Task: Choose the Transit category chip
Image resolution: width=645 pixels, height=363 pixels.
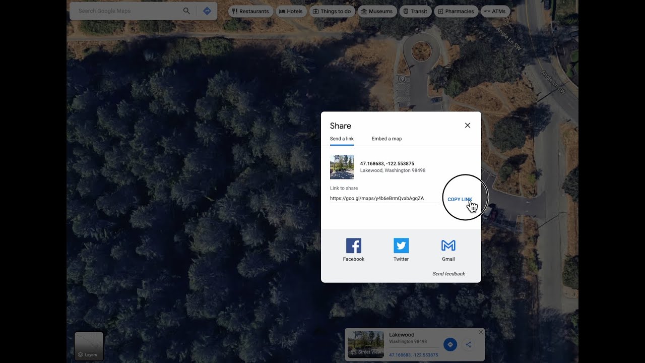Action: (415, 11)
